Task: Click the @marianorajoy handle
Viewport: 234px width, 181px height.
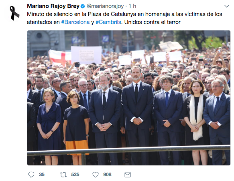Action: click(105, 6)
